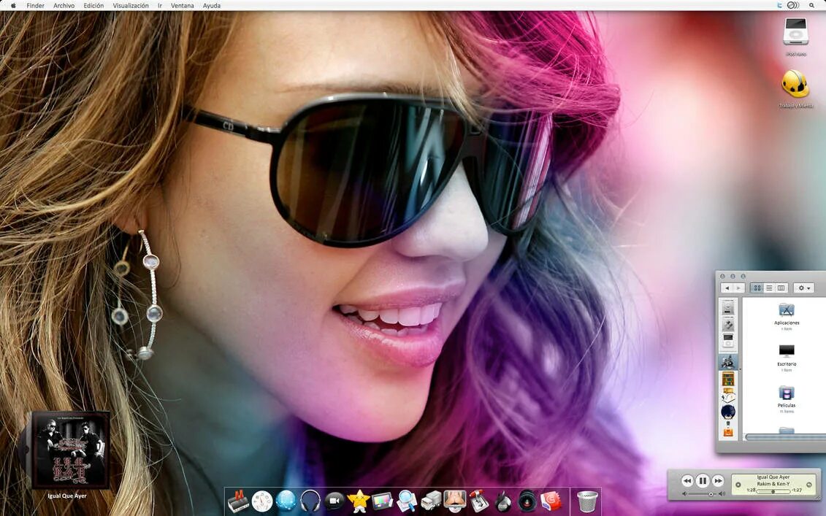Image resolution: width=826 pixels, height=516 pixels.
Task: Go back in the Finder window
Action: 727,288
